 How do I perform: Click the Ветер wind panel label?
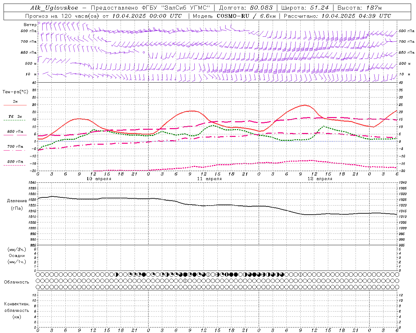tap(30, 25)
